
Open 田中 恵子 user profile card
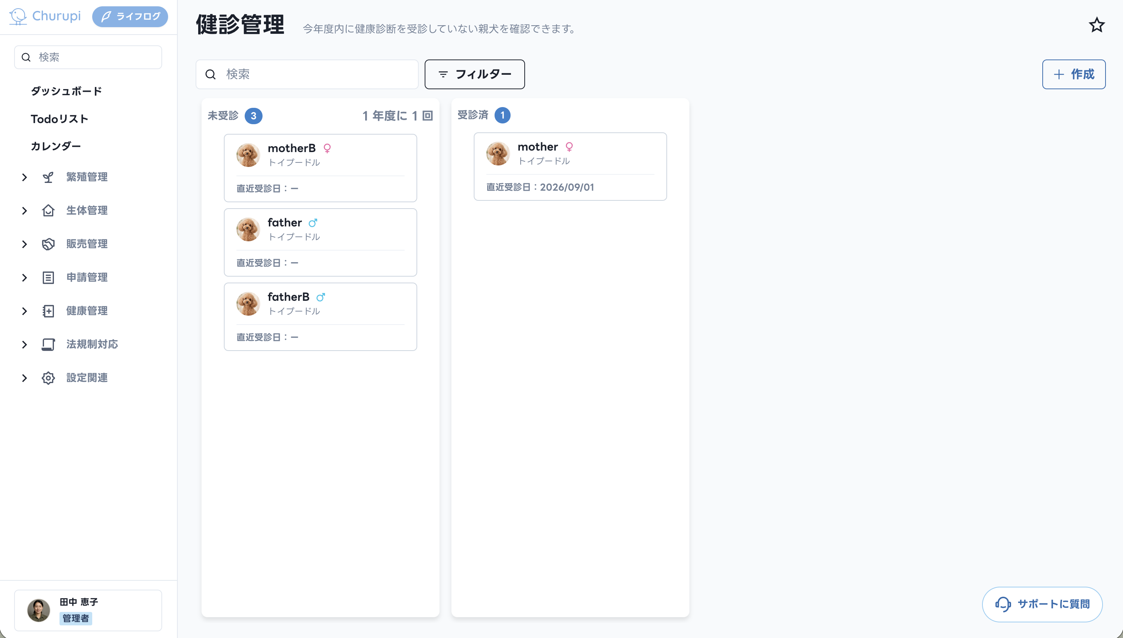click(x=88, y=610)
